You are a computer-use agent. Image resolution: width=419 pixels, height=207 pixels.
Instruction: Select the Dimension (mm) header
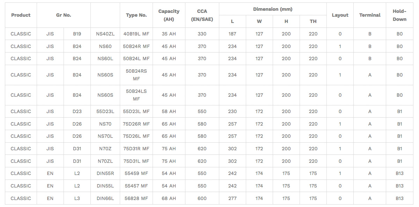(x=273, y=9)
